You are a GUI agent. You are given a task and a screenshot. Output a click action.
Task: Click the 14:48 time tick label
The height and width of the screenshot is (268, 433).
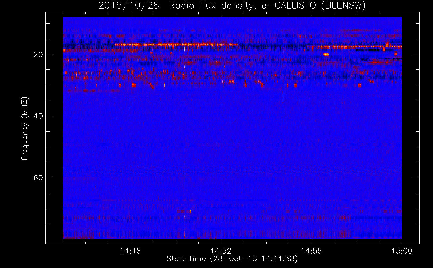tap(130, 251)
